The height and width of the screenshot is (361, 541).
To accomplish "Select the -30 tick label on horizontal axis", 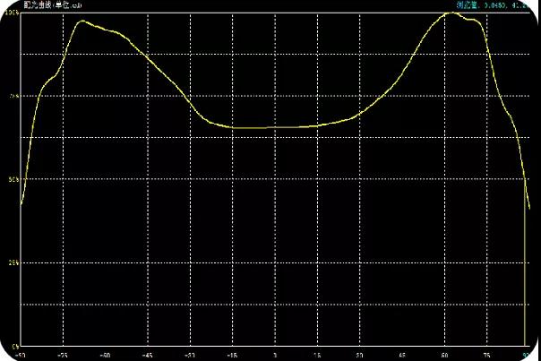I will coord(189,354).
